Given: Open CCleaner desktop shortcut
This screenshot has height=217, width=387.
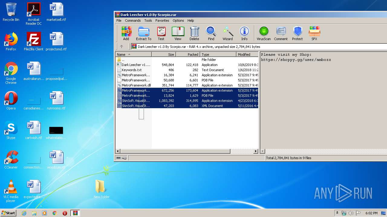Looking at the screenshot, I should pos(11,160).
